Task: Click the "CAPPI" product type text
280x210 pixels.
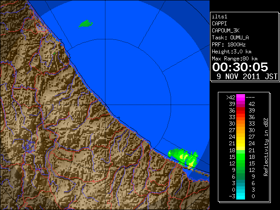Action: point(219,24)
